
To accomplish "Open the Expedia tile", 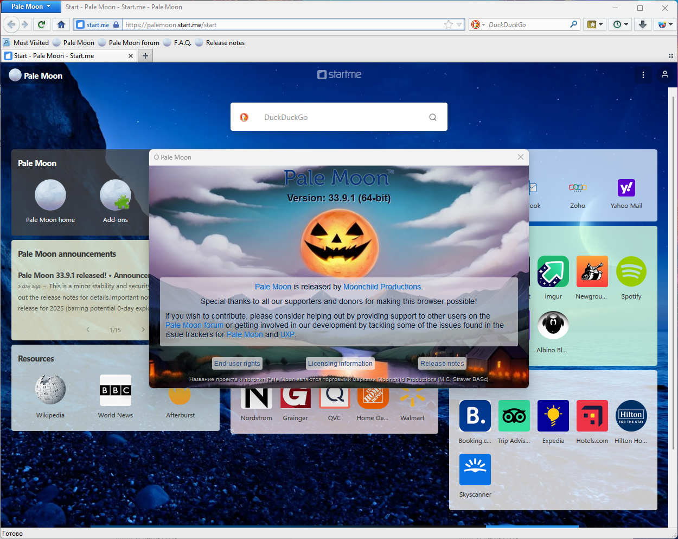I will coord(553,422).
